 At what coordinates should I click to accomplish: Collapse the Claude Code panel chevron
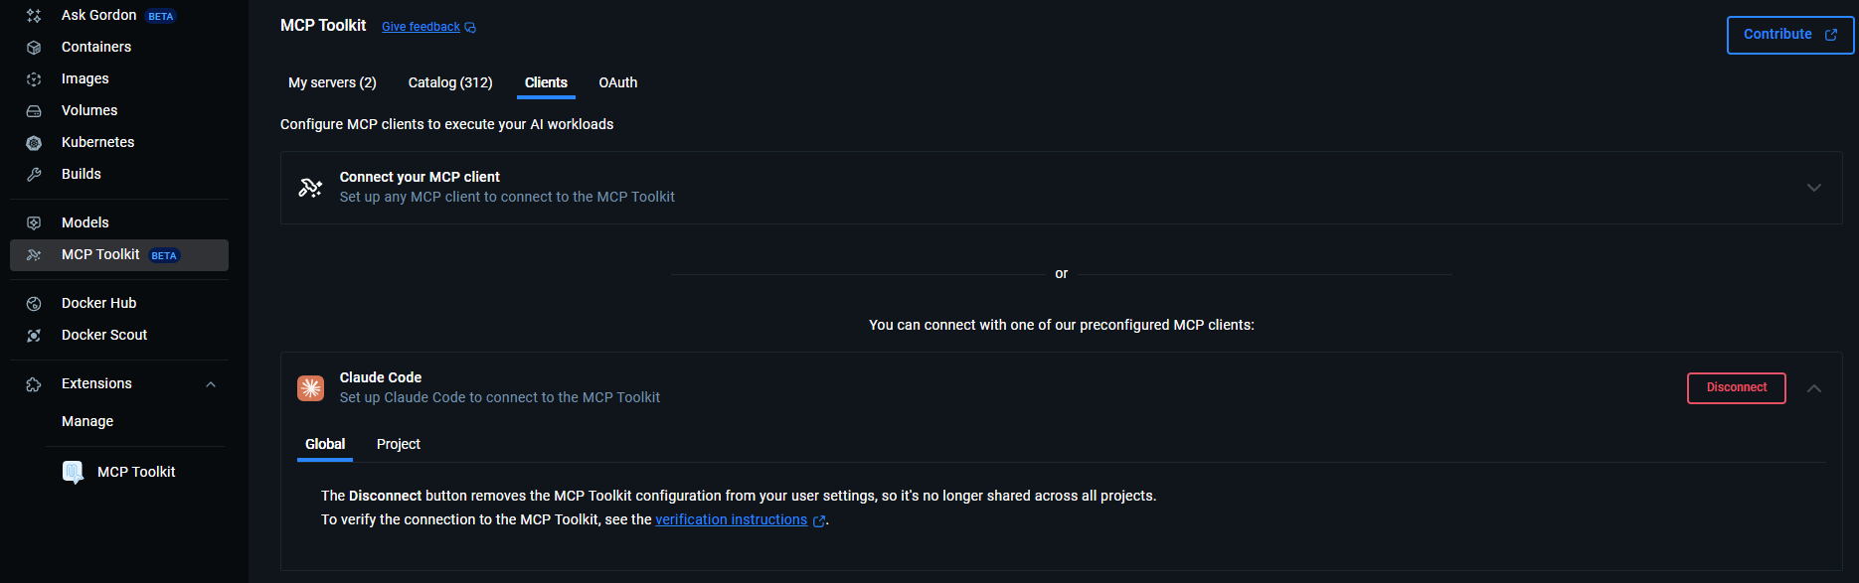(1814, 388)
